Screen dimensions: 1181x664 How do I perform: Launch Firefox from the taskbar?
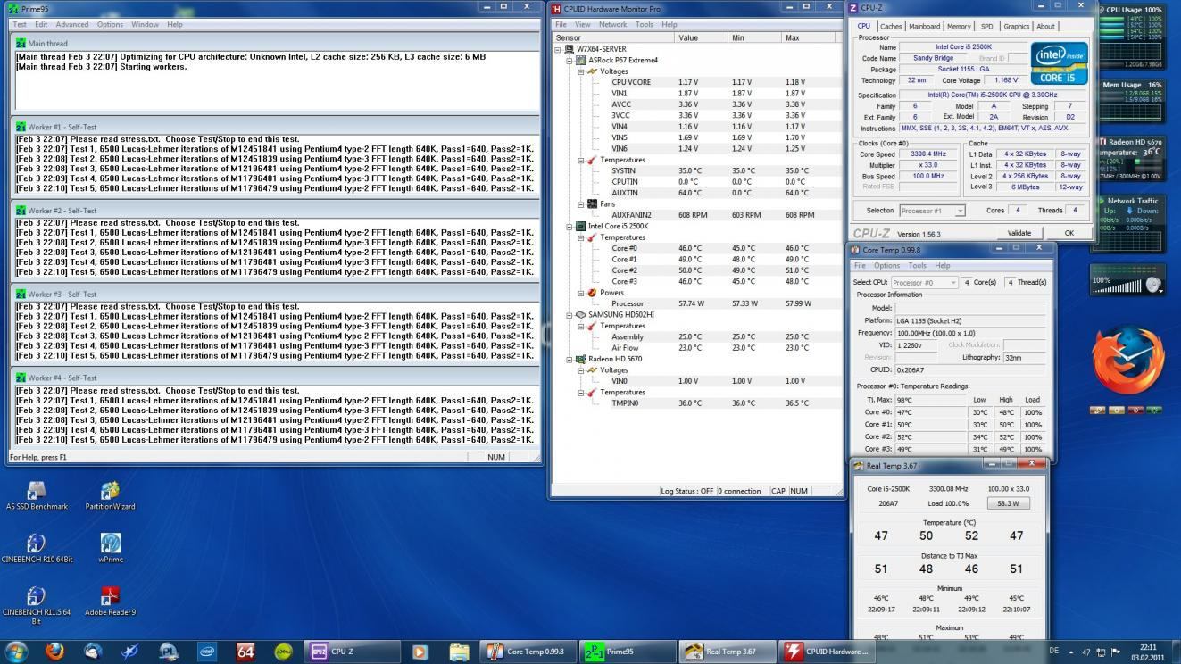55,652
